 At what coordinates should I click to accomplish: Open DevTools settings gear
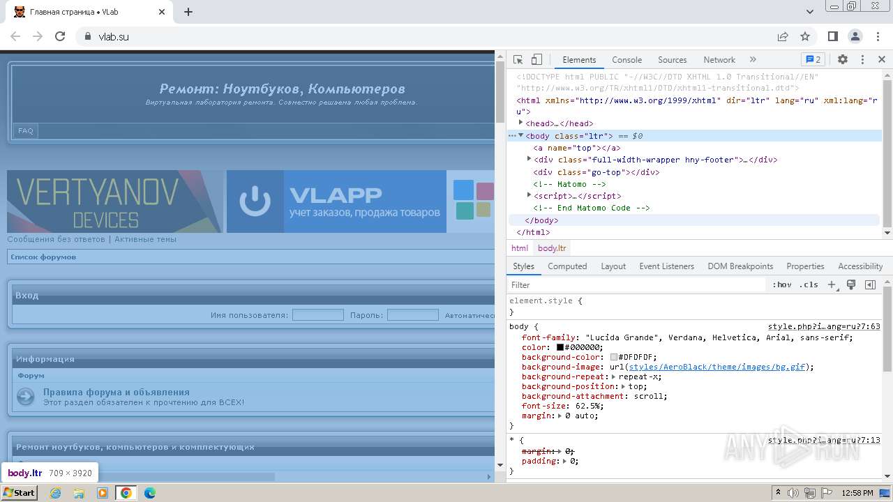coord(843,60)
